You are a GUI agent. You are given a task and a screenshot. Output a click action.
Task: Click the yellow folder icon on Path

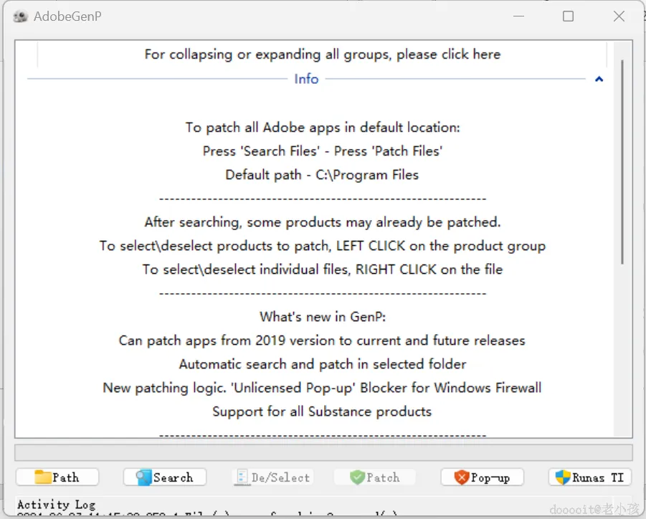[43, 477]
